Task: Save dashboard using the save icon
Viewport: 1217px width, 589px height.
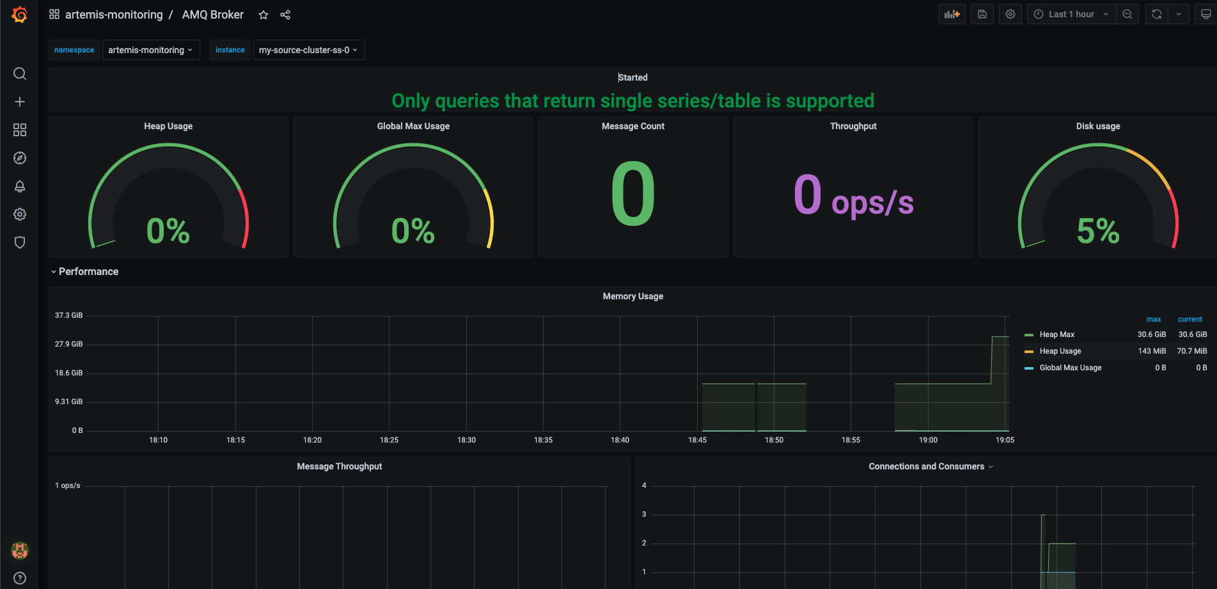Action: coord(982,14)
